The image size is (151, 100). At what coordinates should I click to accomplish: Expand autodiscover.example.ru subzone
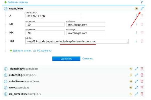[x=6, y=81]
